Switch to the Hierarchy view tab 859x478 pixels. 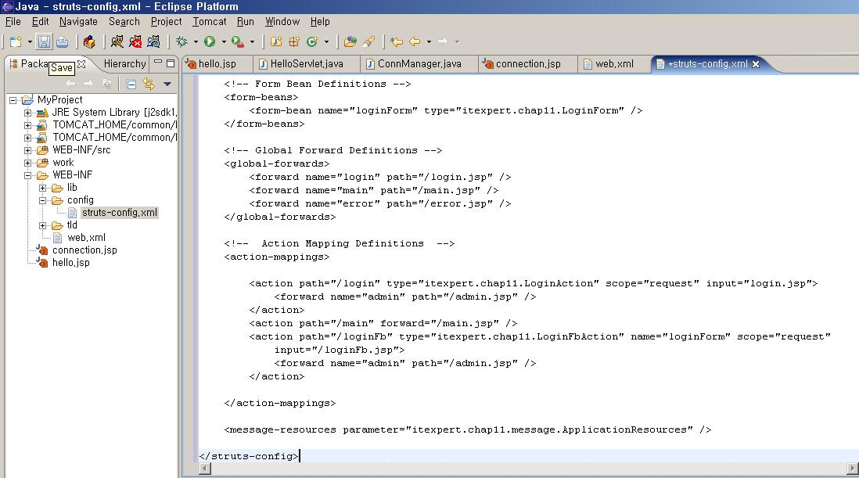pos(124,64)
